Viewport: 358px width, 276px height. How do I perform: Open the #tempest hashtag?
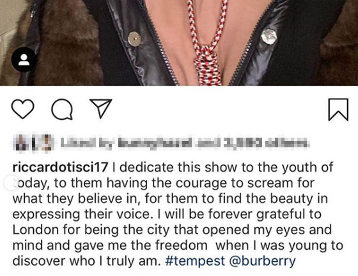click(195, 261)
